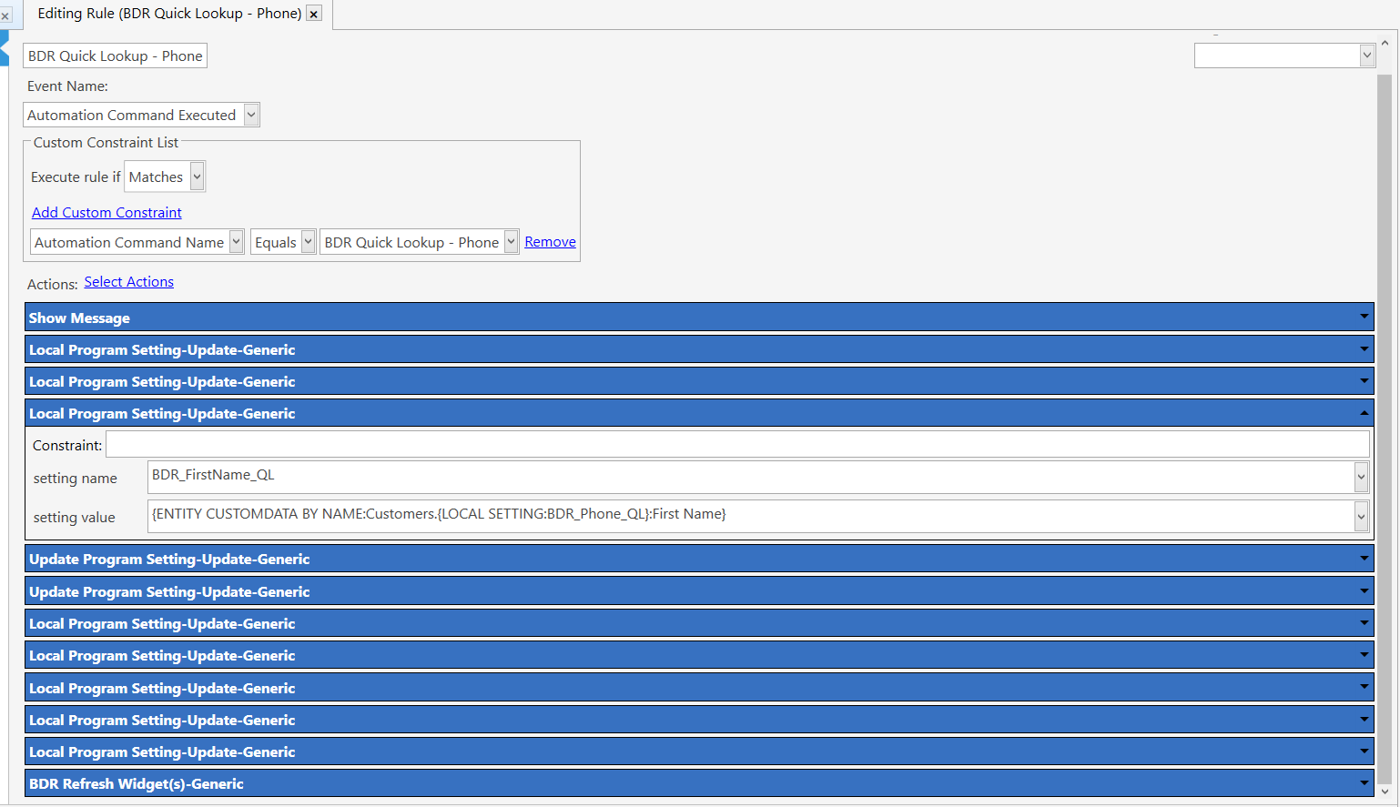1400x807 pixels.
Task: Click the Select Actions link
Action: click(x=128, y=281)
